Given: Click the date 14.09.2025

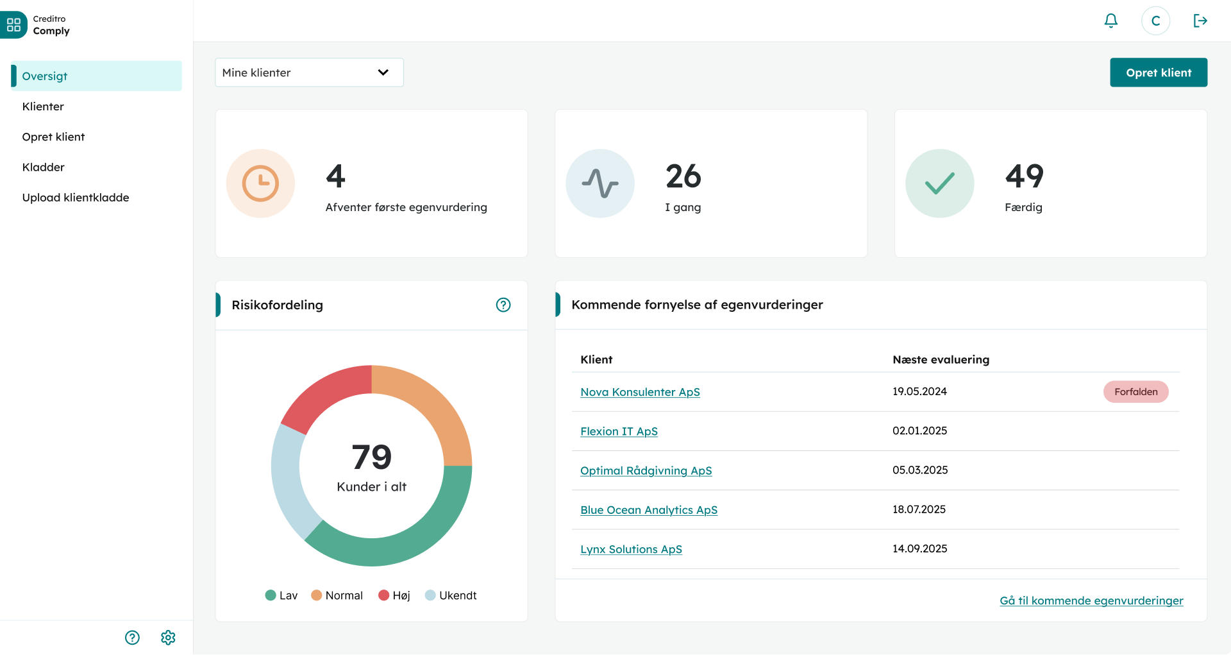Looking at the screenshot, I should pos(919,549).
